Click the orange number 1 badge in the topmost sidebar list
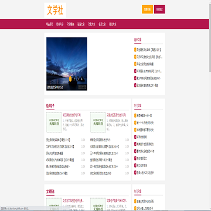The height and width of the screenshot is (211, 211). click(135, 50)
